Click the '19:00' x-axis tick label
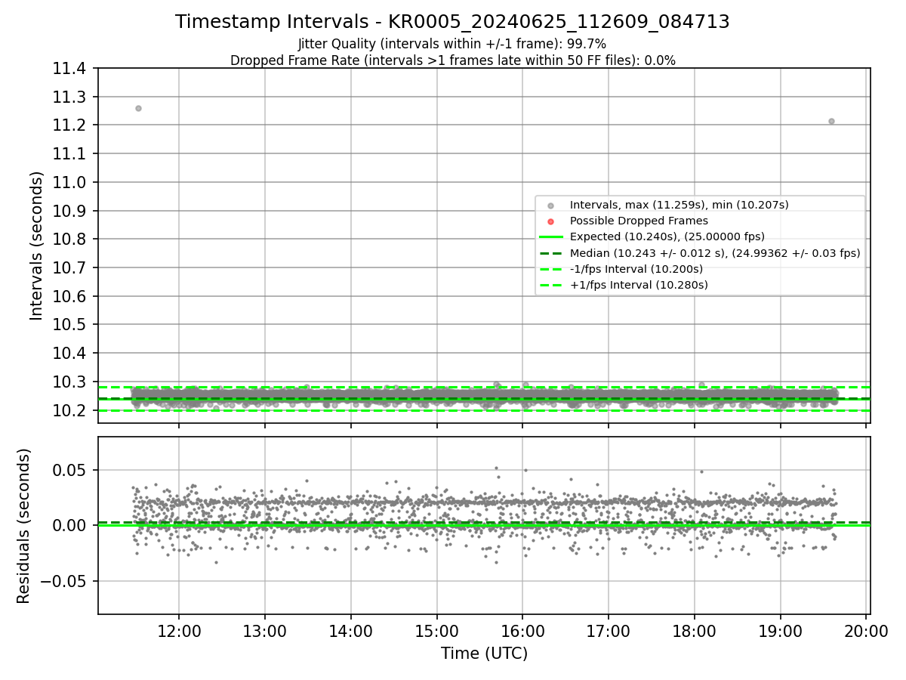The height and width of the screenshot is (680, 906). [781, 630]
